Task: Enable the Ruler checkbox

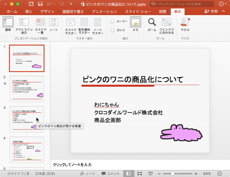Action: point(112,21)
